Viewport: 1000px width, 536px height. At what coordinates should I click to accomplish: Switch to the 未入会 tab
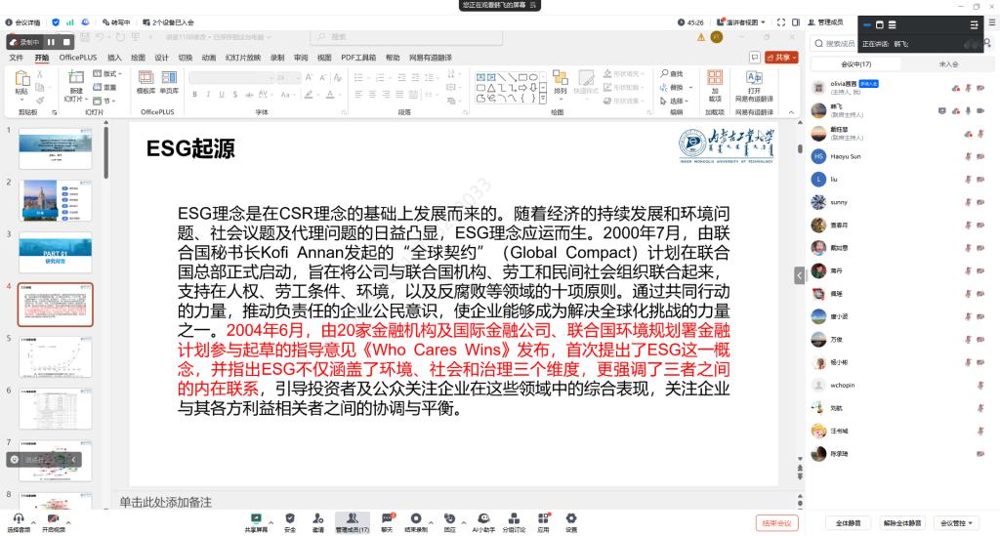click(947, 63)
